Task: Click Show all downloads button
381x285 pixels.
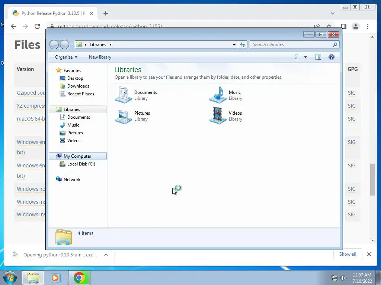Action: tap(348, 254)
